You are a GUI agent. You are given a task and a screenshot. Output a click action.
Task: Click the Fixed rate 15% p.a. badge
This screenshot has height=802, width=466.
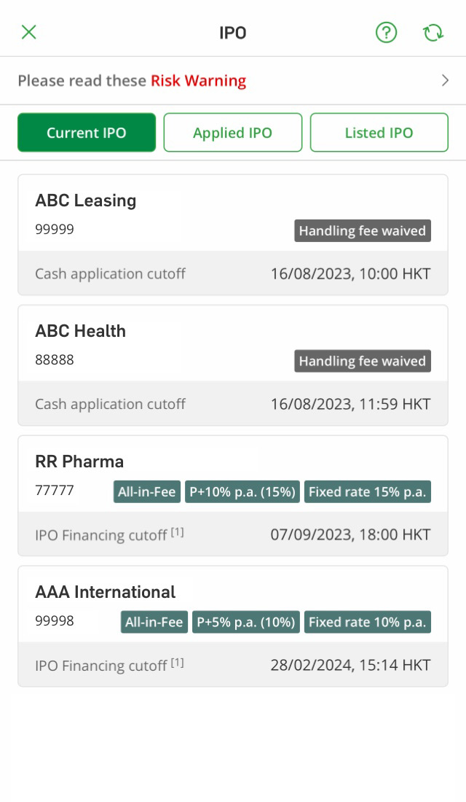[x=368, y=491]
